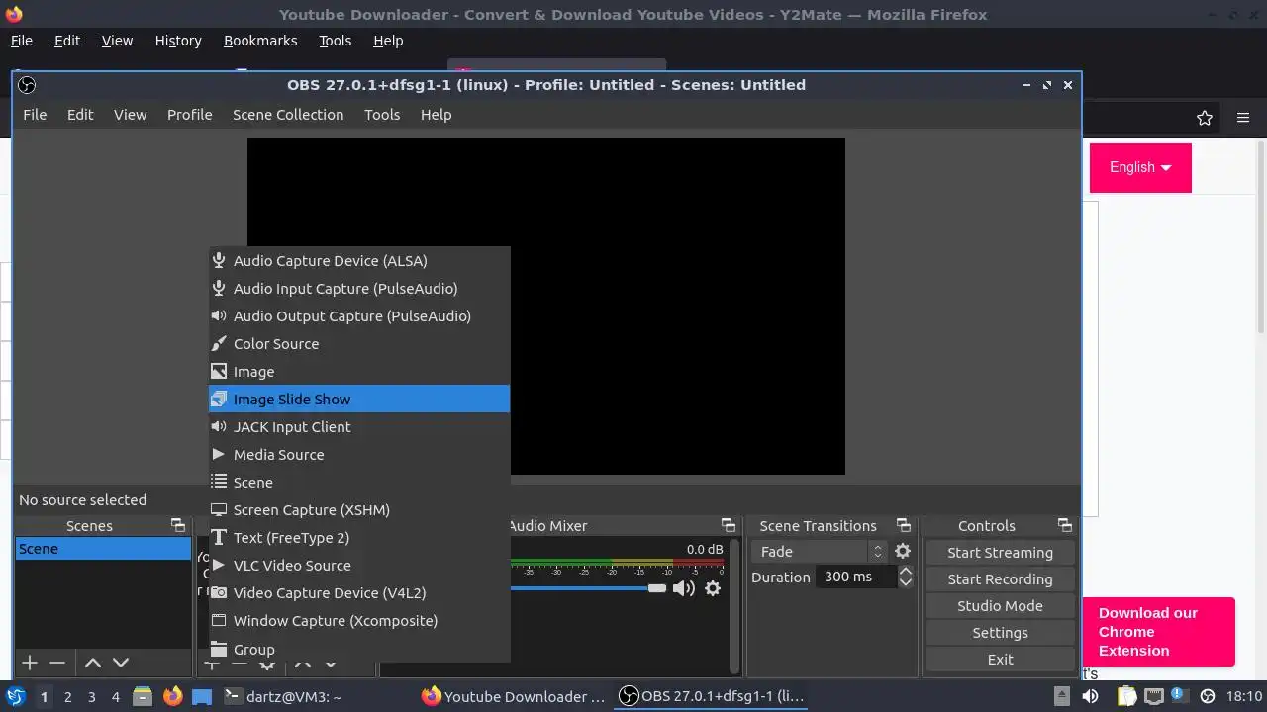1267x712 pixels.
Task: Click the Image source picture icon
Action: click(219, 372)
